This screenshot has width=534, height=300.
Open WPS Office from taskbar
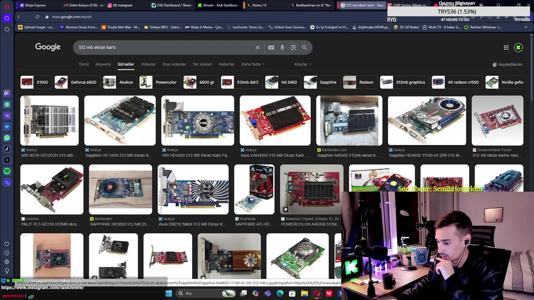tap(329, 293)
